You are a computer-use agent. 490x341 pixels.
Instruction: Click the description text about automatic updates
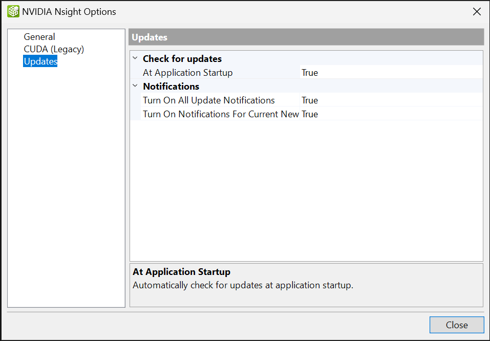[x=243, y=285]
